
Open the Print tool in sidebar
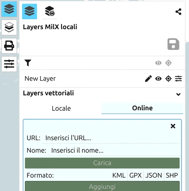pyautogui.click(x=9, y=46)
